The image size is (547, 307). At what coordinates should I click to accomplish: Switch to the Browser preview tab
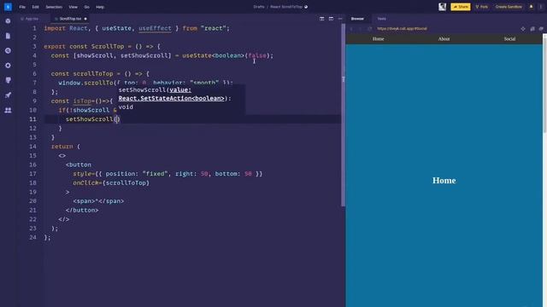tap(357, 19)
